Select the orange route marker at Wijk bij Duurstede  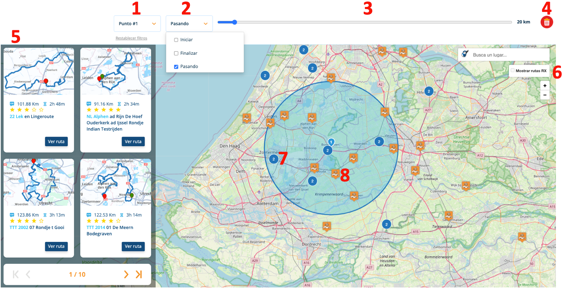pos(466,186)
